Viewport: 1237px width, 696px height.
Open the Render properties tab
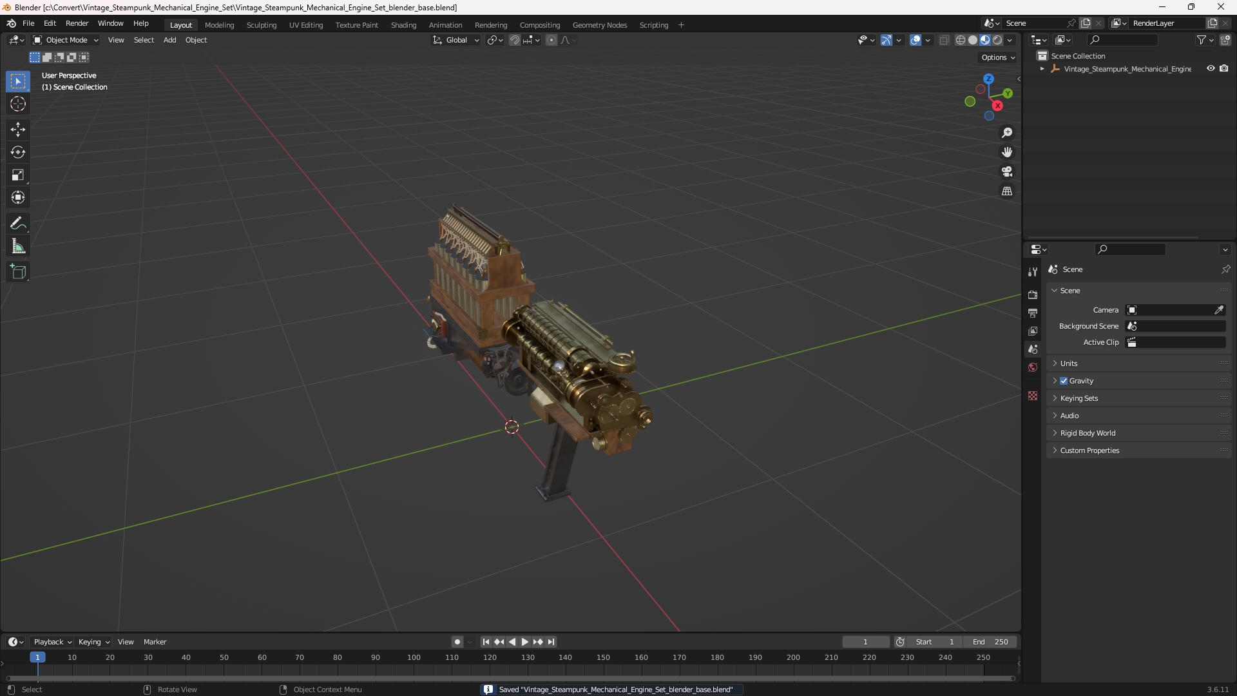point(1033,295)
